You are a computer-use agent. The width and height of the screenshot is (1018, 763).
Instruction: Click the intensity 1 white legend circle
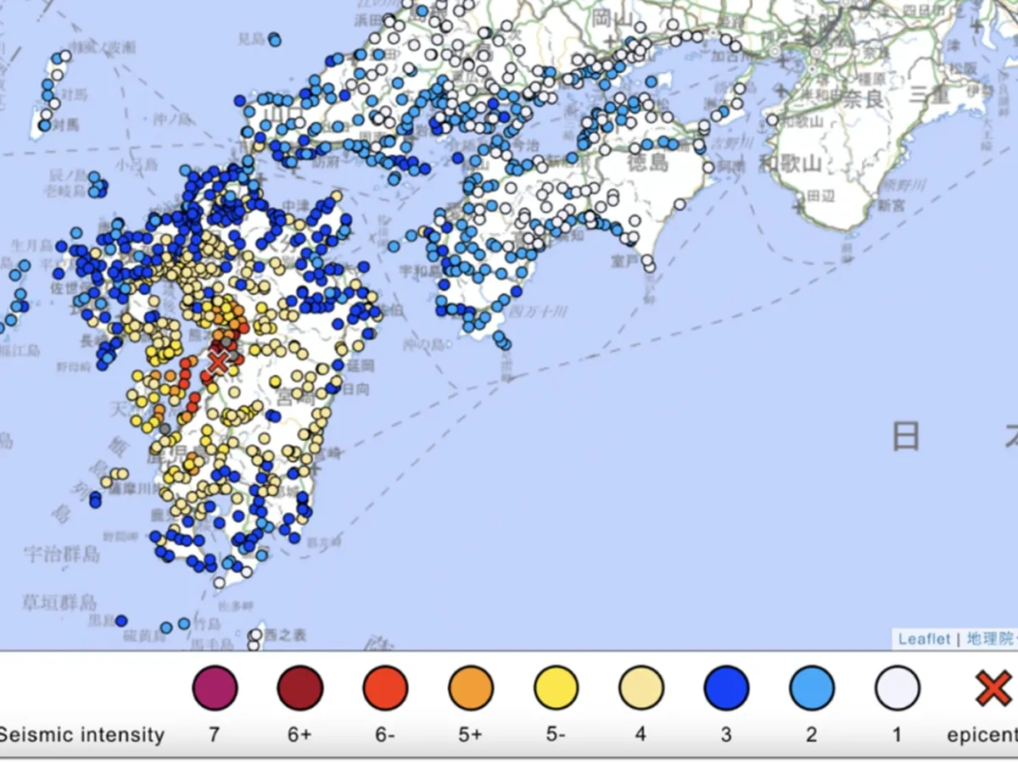coord(898,688)
